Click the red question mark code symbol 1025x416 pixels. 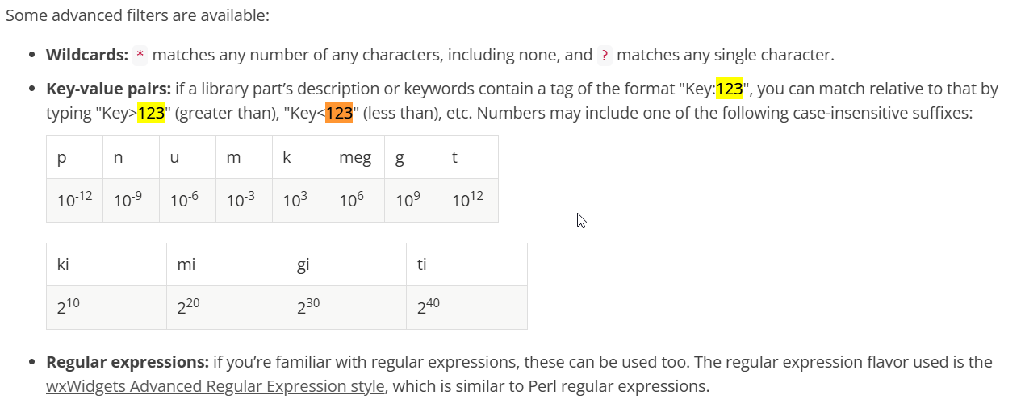click(x=605, y=56)
